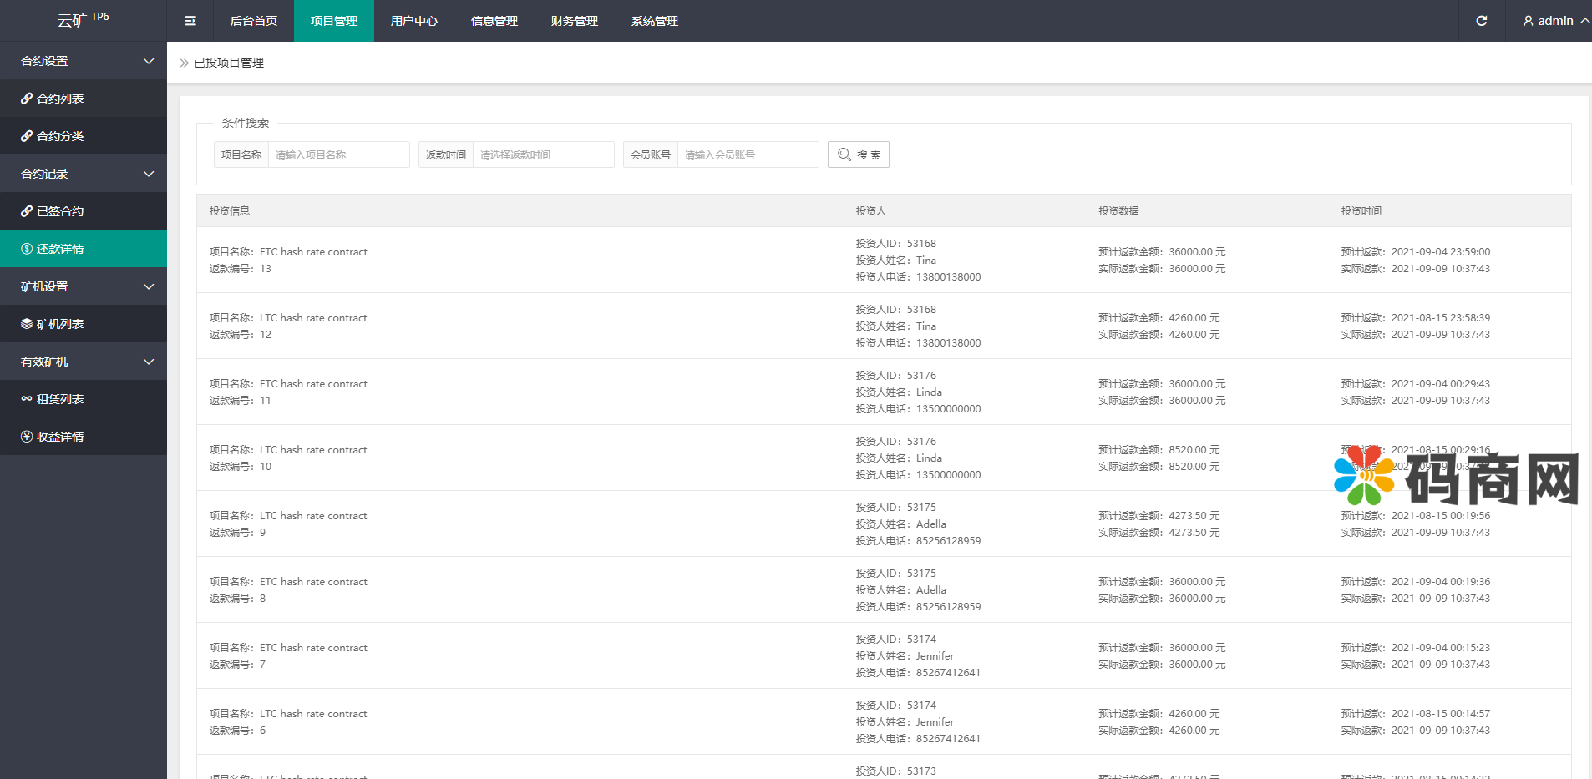The image size is (1592, 779).
Task: Open the admin user dropdown
Action: click(x=1554, y=21)
